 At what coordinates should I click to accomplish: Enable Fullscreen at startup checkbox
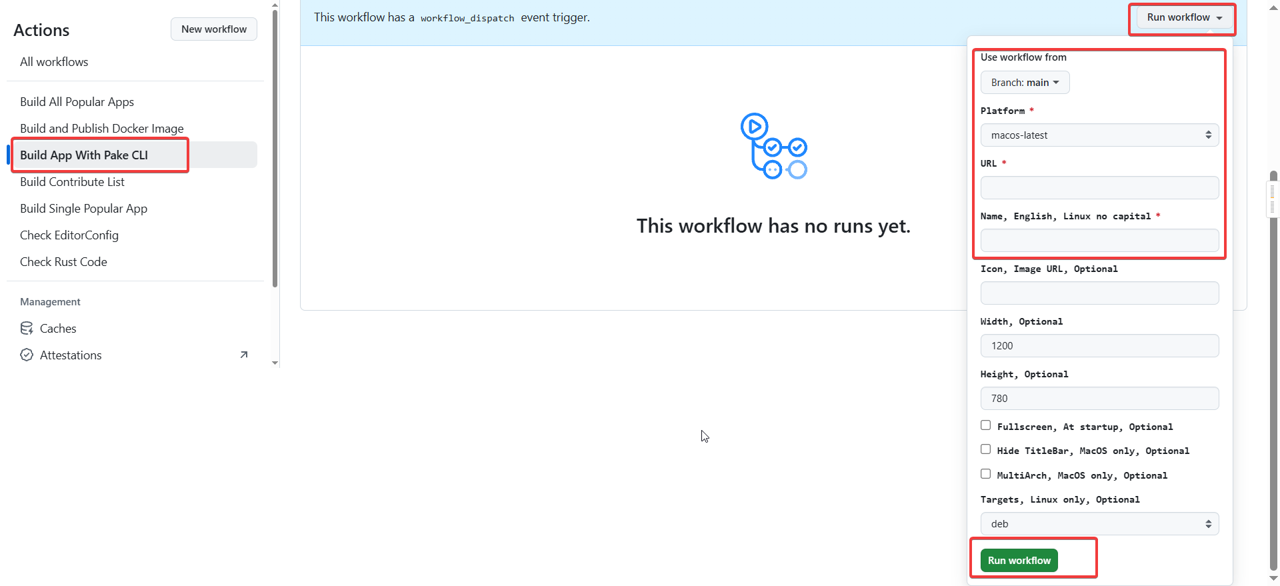click(985, 425)
